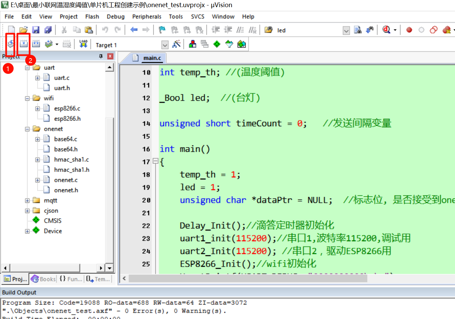Click the find text field containing 'led'
Screen dimensions: 455x319
pos(309,30)
